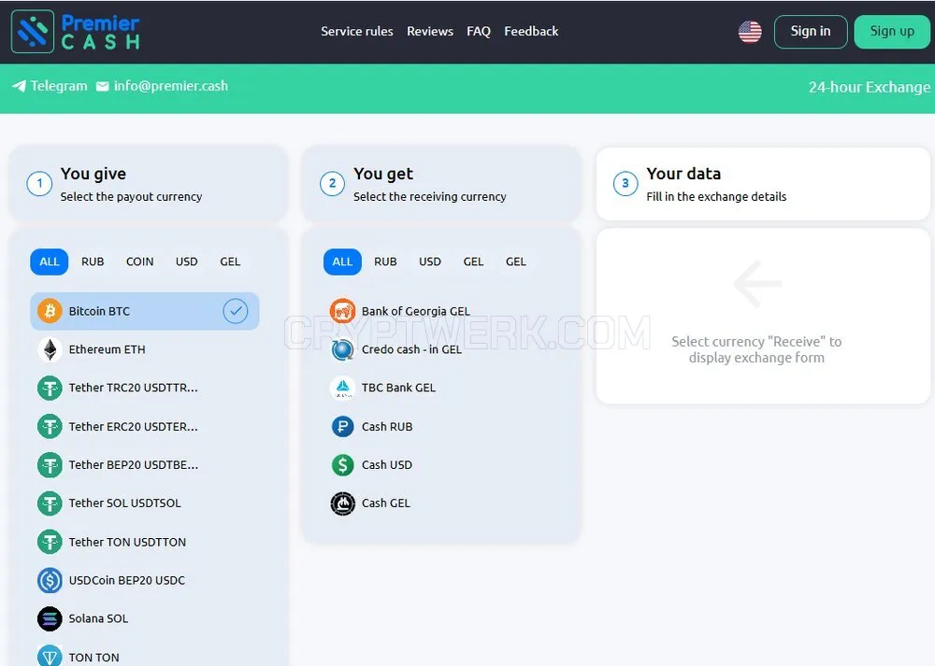Screen dimensions: 935x666
Task: Select ALL filter under You give
Action: click(x=49, y=262)
